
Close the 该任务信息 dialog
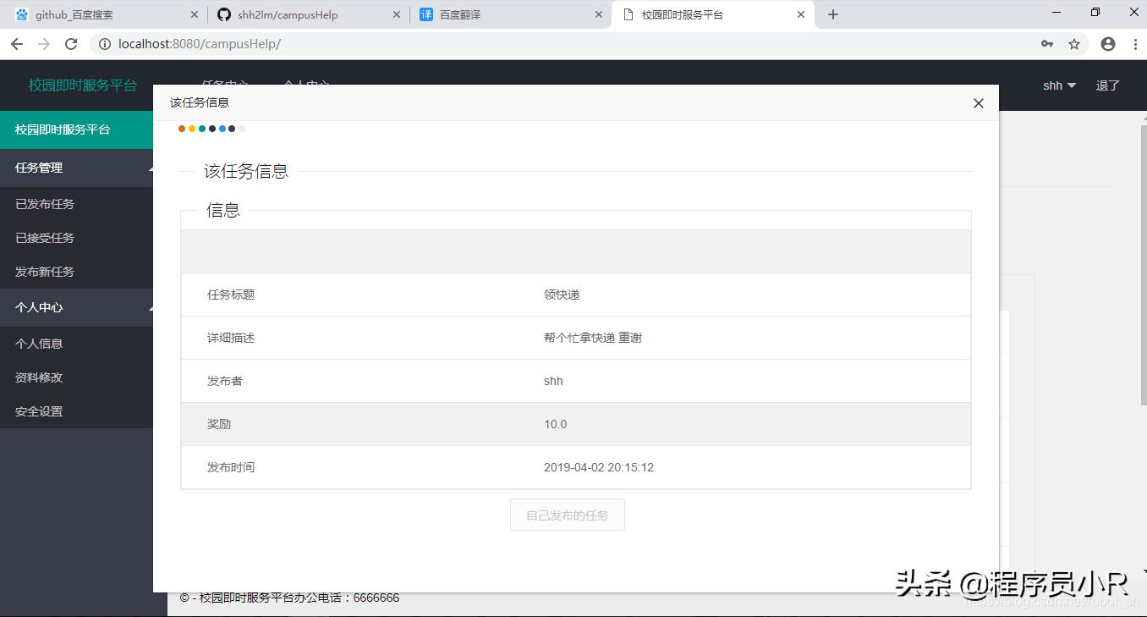pyautogui.click(x=978, y=102)
